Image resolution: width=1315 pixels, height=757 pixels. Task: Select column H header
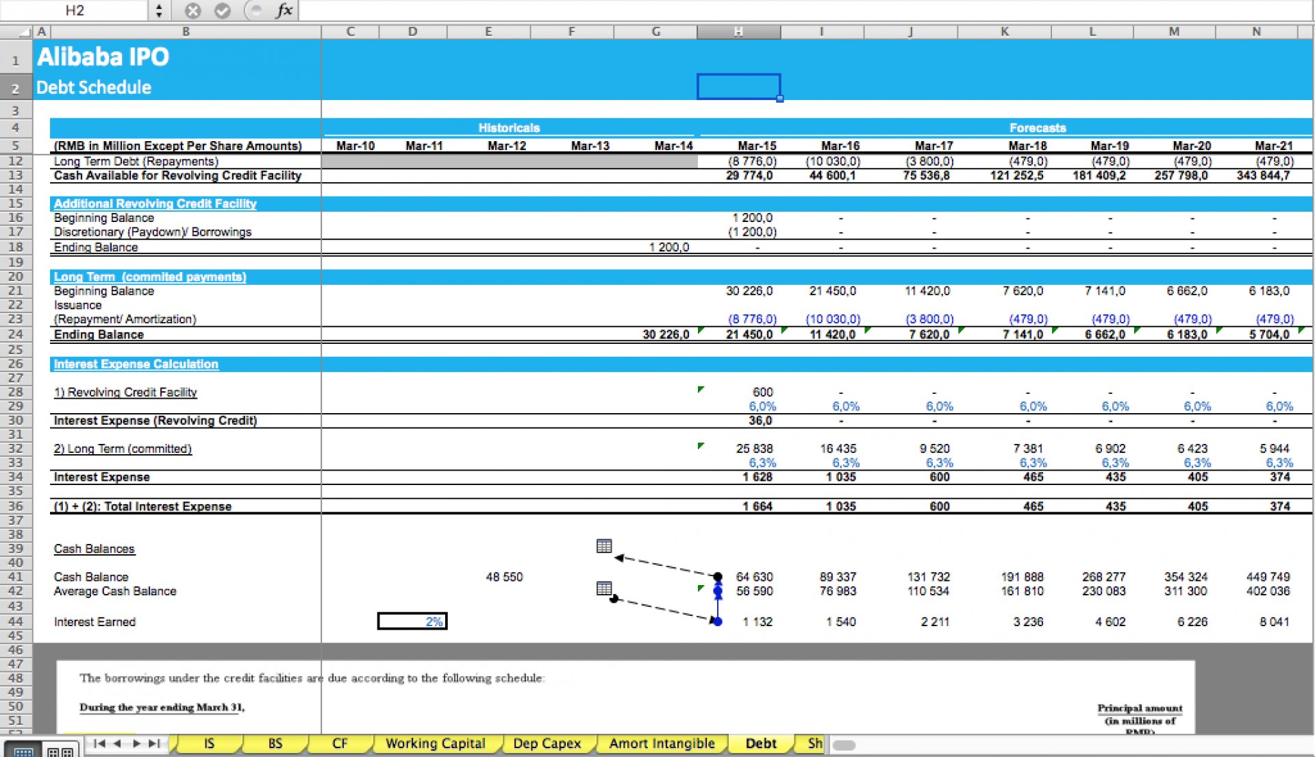point(738,32)
